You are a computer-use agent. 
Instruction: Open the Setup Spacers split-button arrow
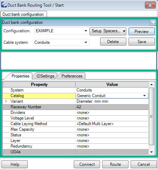(124, 31)
